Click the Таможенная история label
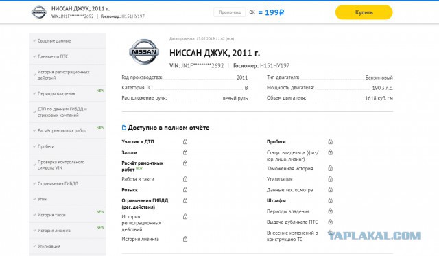The height and width of the screenshot is (256, 439). (x=289, y=169)
